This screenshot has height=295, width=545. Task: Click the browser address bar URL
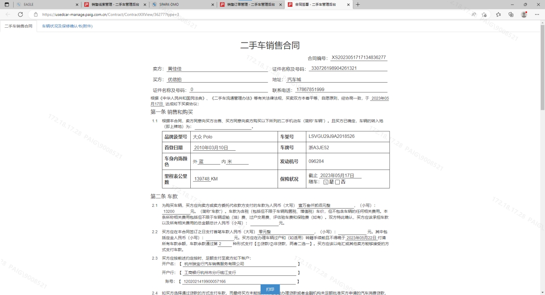point(111,14)
